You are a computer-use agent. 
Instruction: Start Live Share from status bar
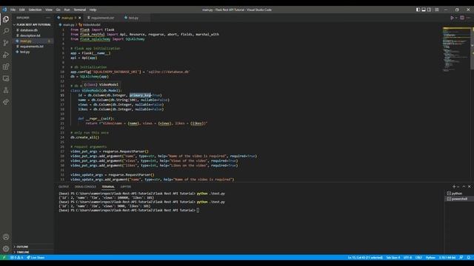point(36,258)
